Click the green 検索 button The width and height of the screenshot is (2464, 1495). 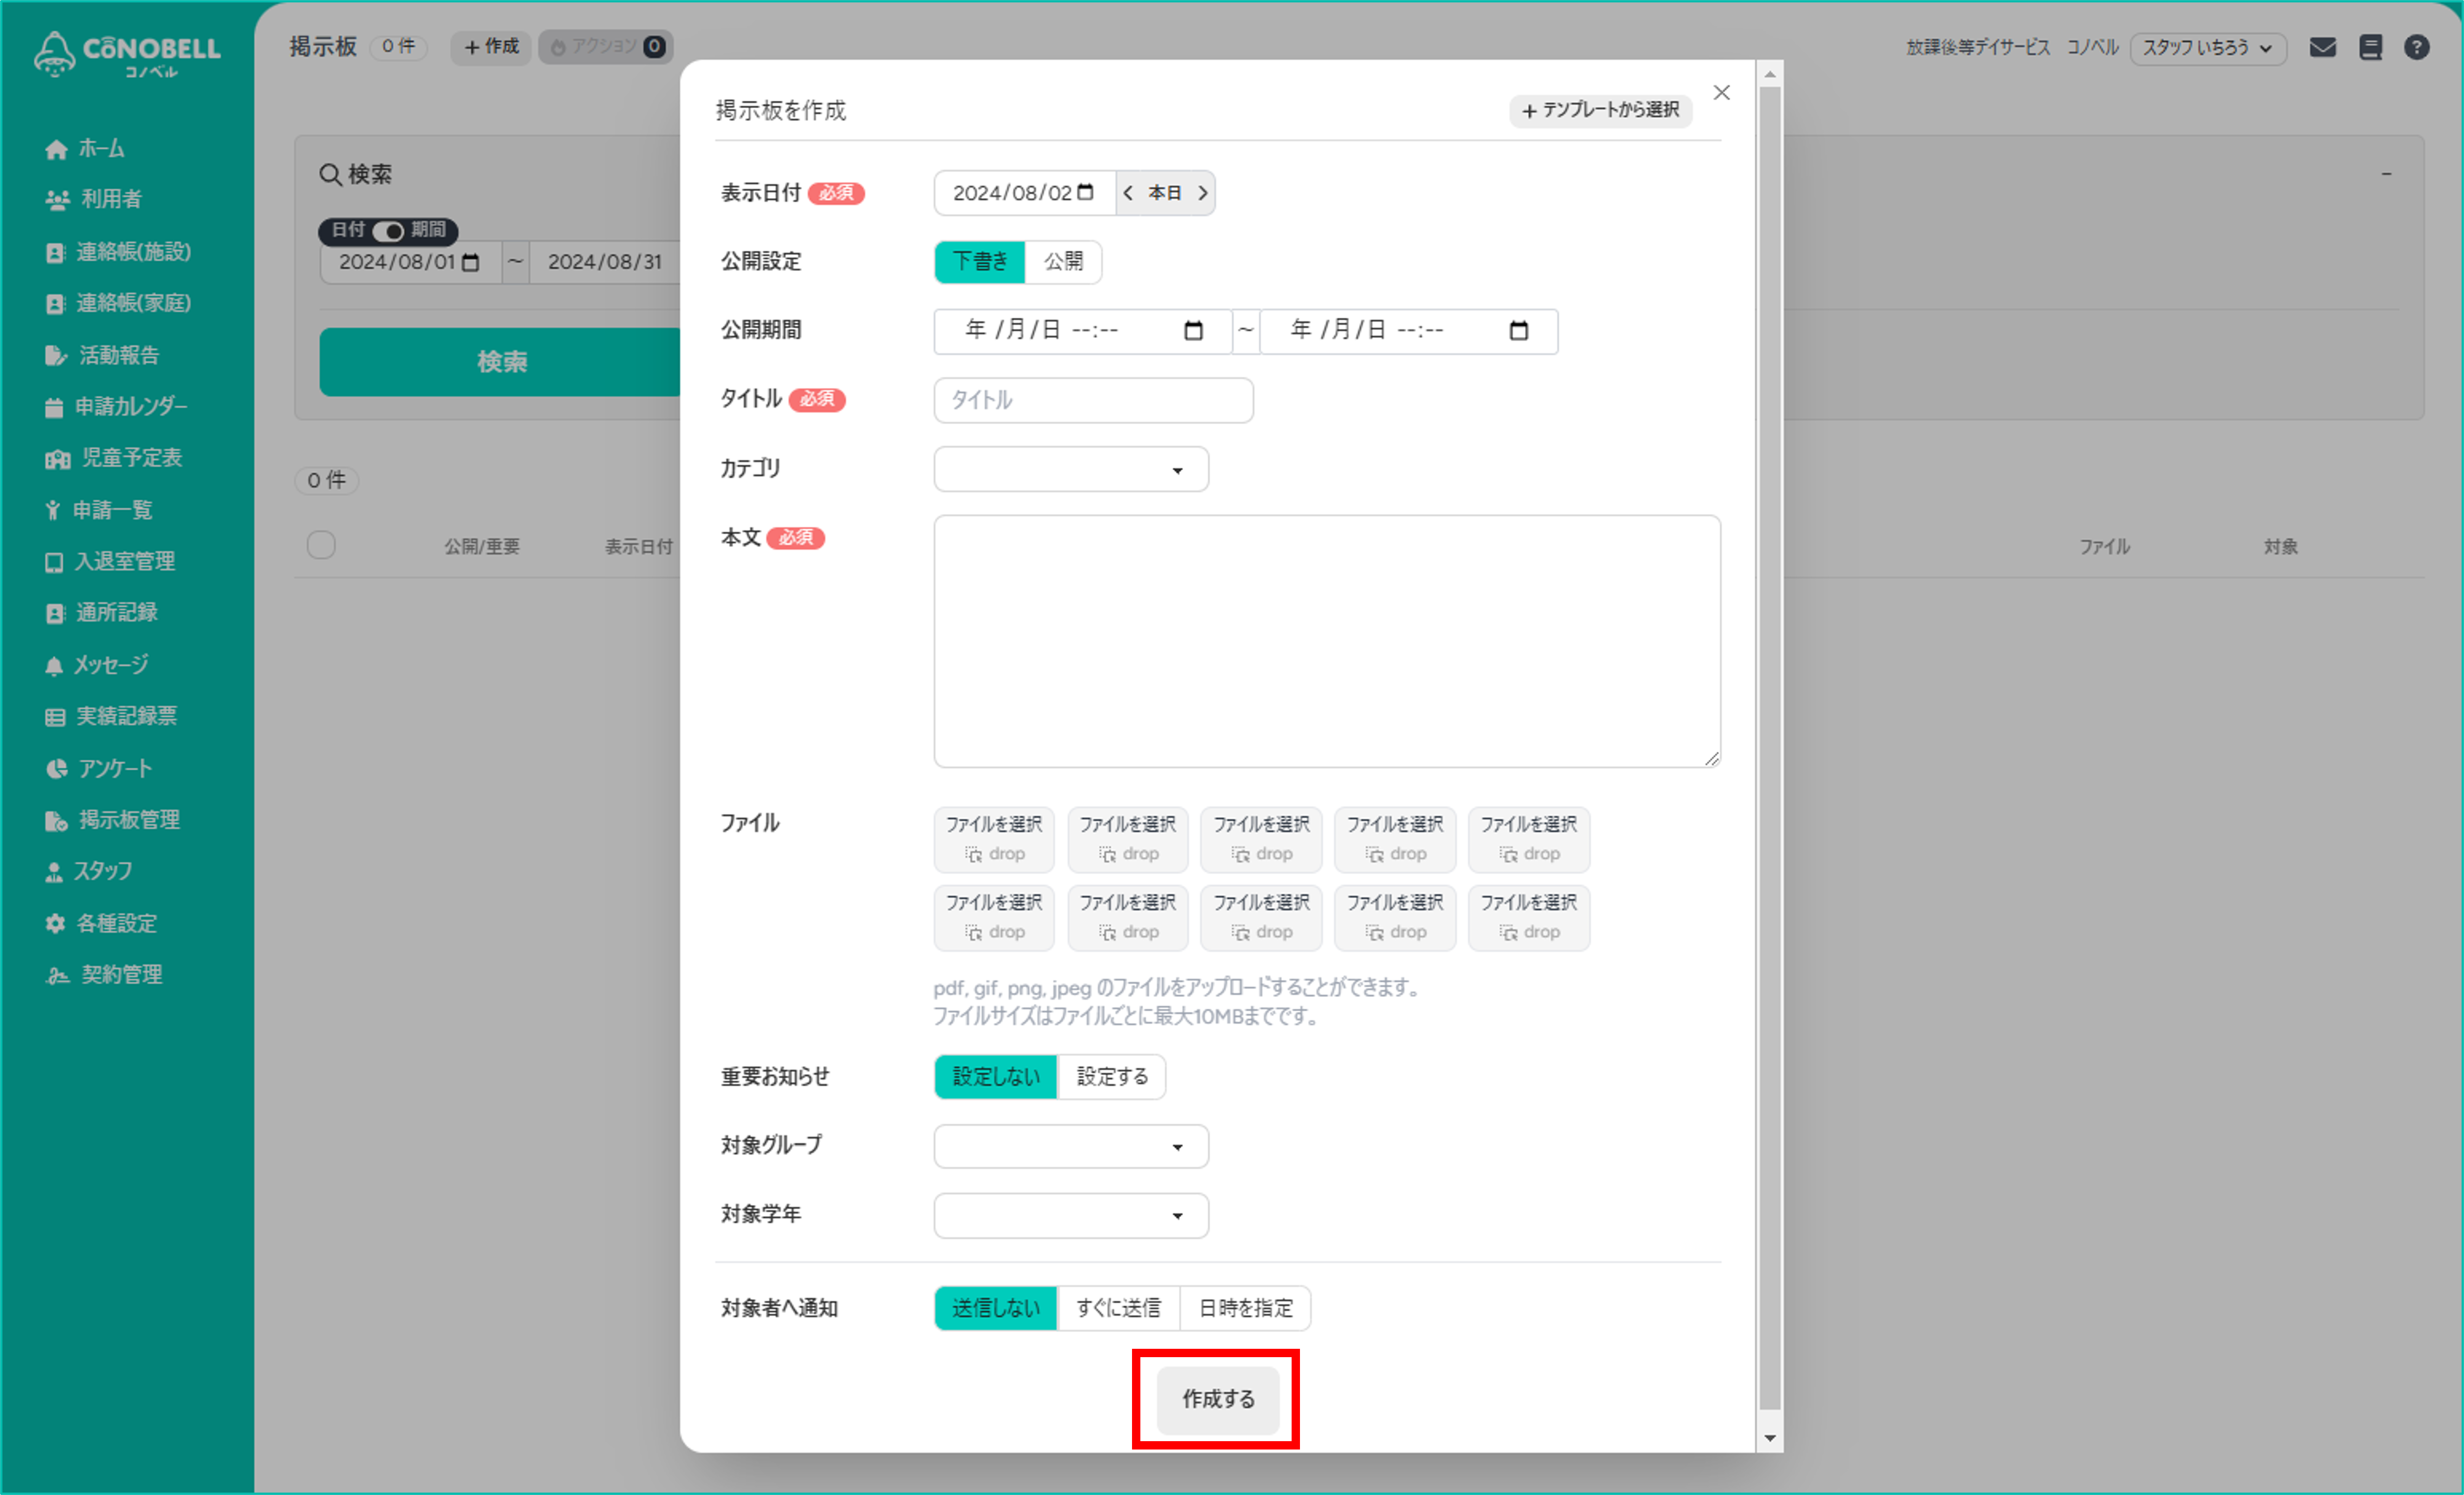tap(501, 361)
